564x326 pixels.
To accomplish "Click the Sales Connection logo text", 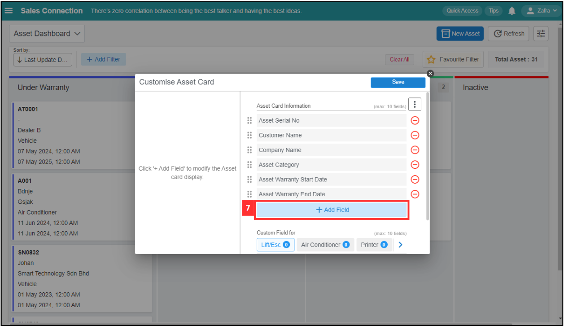I will pos(52,11).
